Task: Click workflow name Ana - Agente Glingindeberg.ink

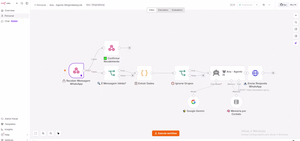Action: click(x=66, y=5)
